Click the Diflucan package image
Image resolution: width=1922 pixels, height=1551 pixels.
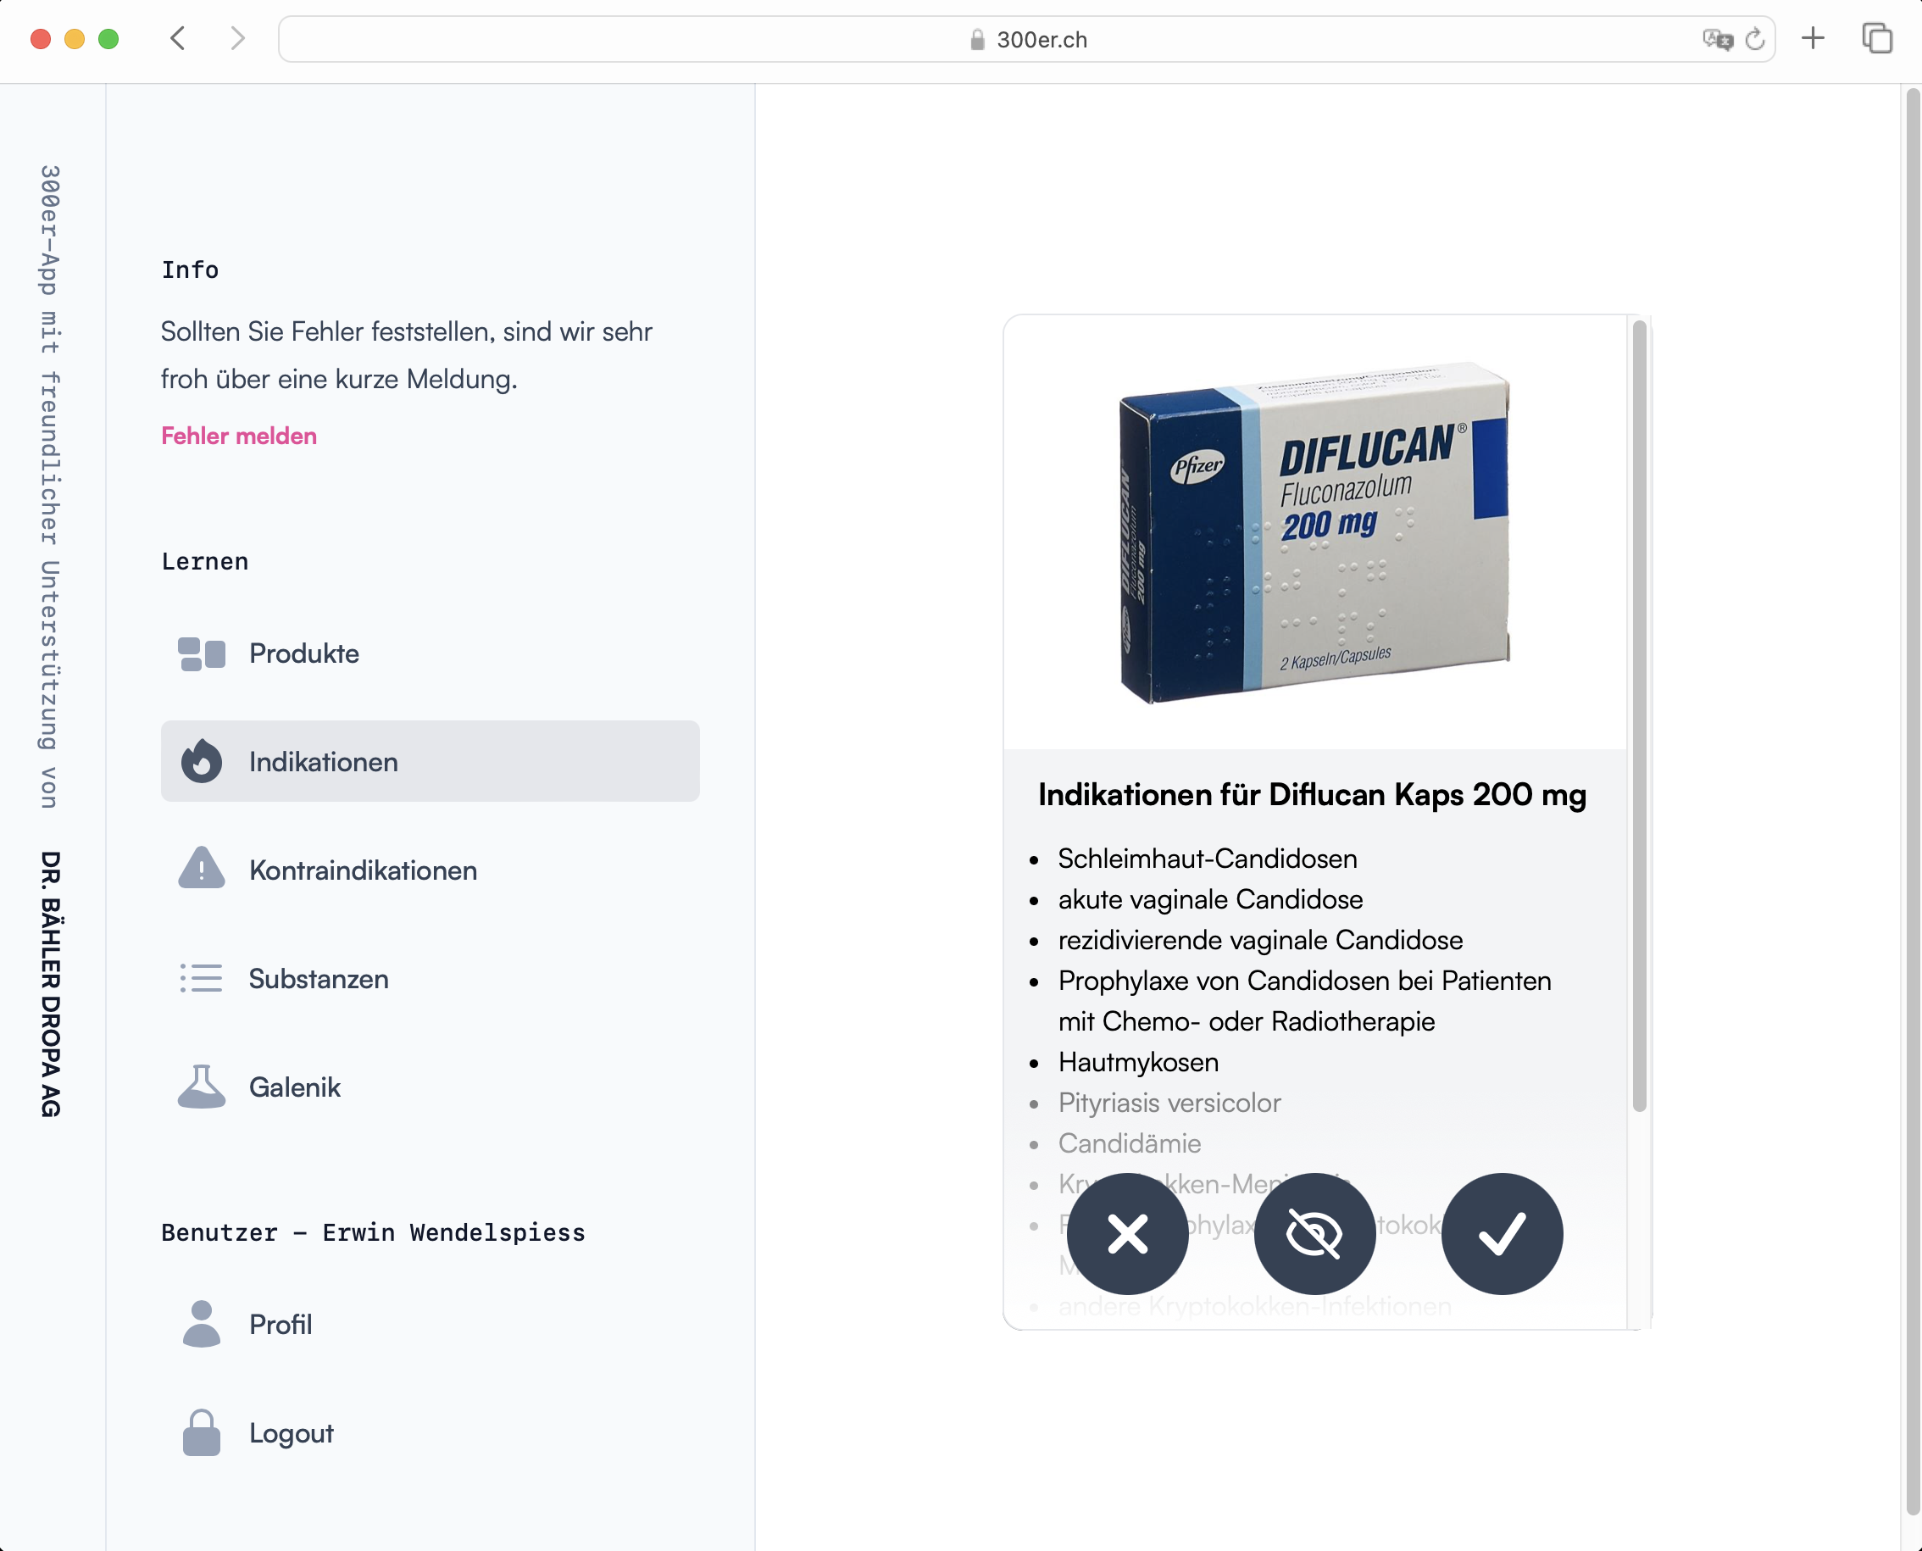pos(1314,532)
